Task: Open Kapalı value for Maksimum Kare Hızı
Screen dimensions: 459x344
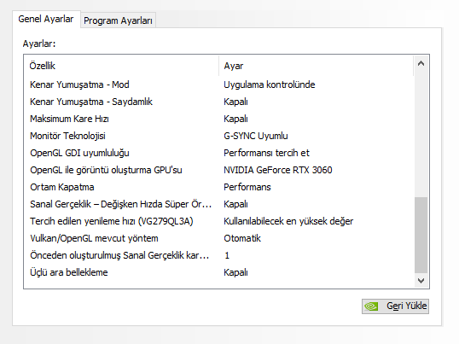Action: pos(235,119)
